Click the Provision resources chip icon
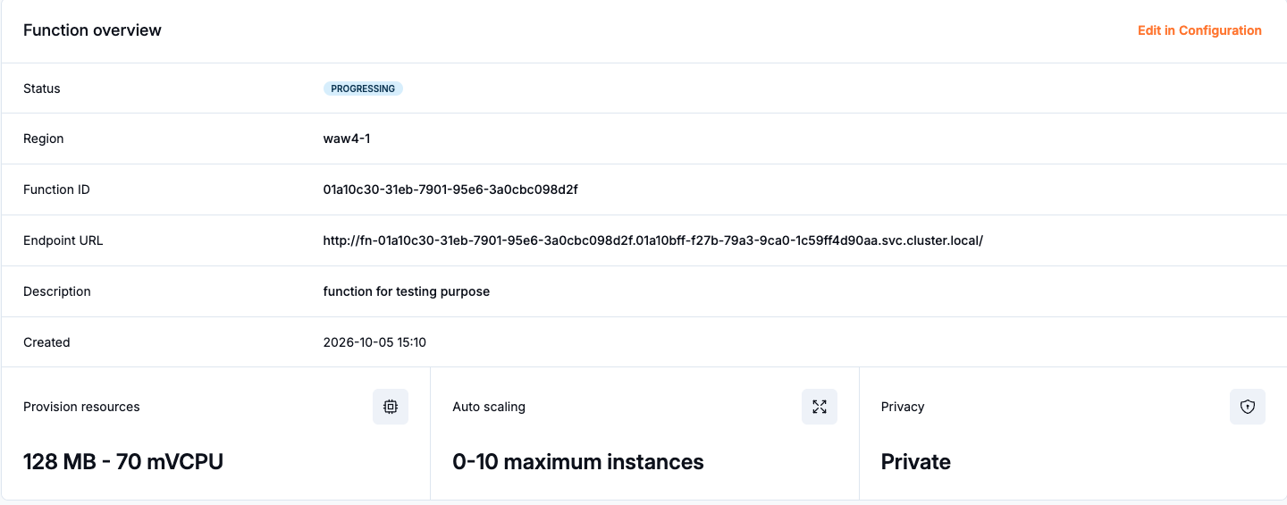 coord(391,407)
